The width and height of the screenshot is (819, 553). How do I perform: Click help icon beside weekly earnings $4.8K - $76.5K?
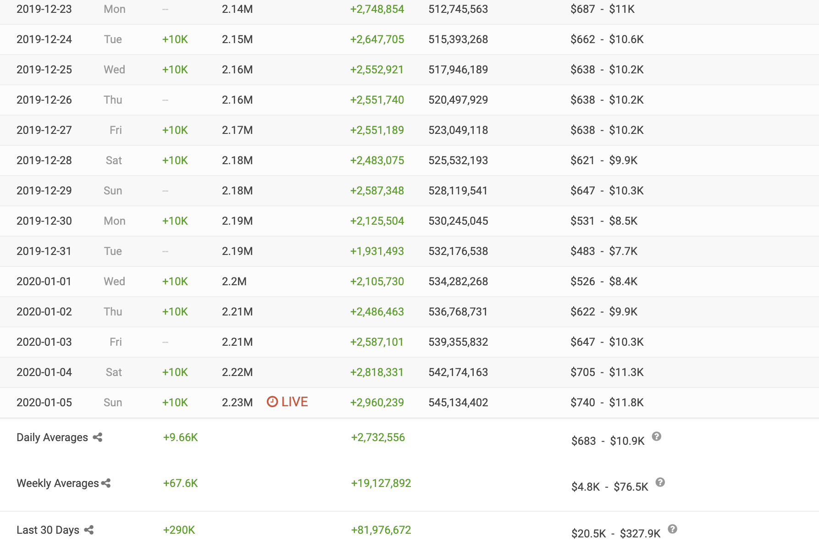660,482
